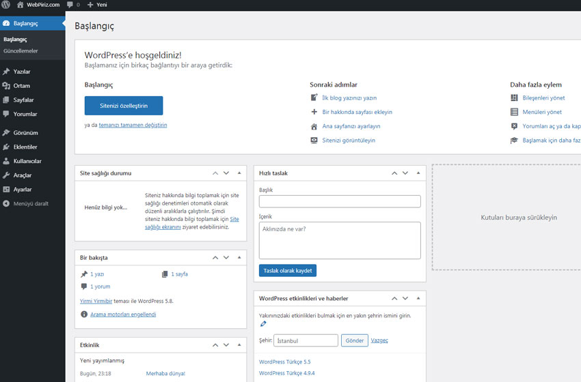Click the WordPress logo in the admin bar
Image resolution: width=581 pixels, height=382 pixels.
[6, 5]
